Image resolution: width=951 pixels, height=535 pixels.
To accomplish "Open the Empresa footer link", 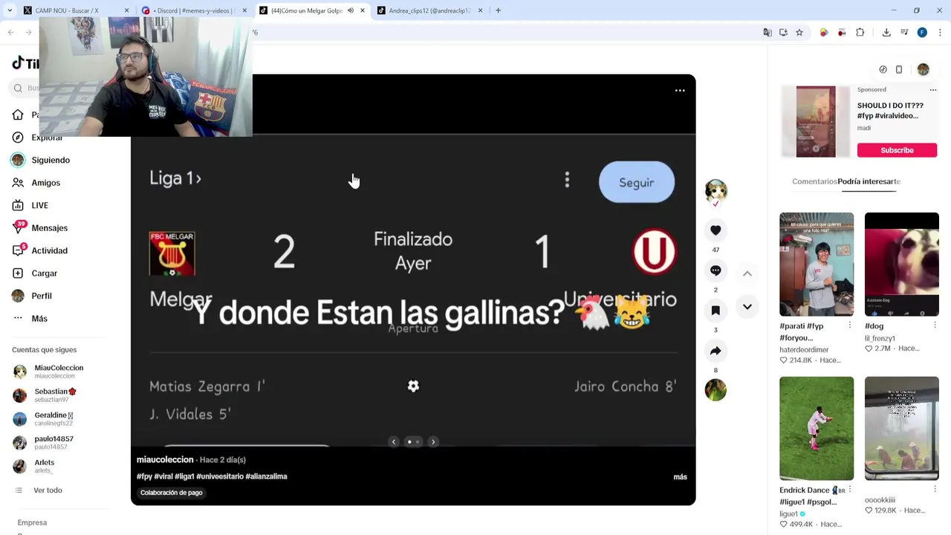I will (x=32, y=523).
